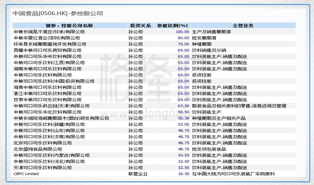Click the 80.00 share percentage value
The height and width of the screenshot is (185, 314).
[x=183, y=38]
